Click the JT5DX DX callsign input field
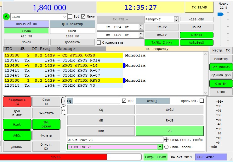 coord(26,31)
